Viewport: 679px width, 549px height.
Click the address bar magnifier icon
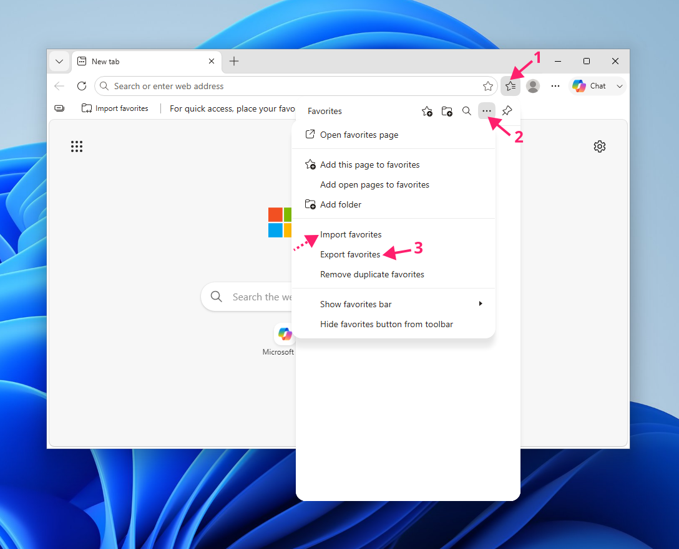coord(104,86)
